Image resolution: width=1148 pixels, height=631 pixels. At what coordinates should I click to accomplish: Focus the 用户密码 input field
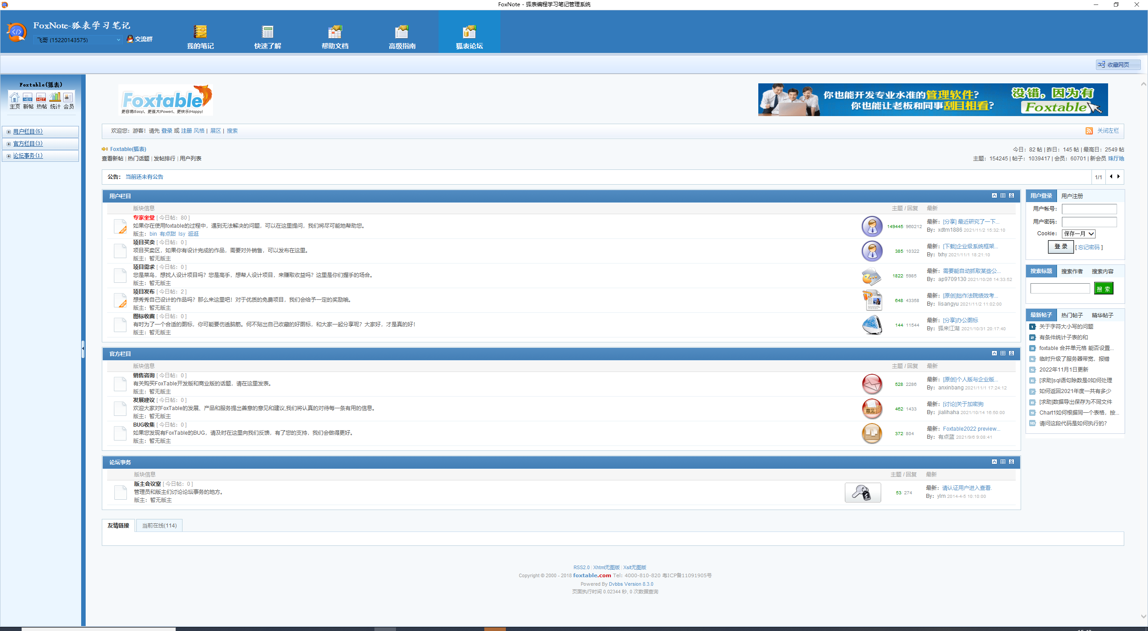click(1089, 222)
